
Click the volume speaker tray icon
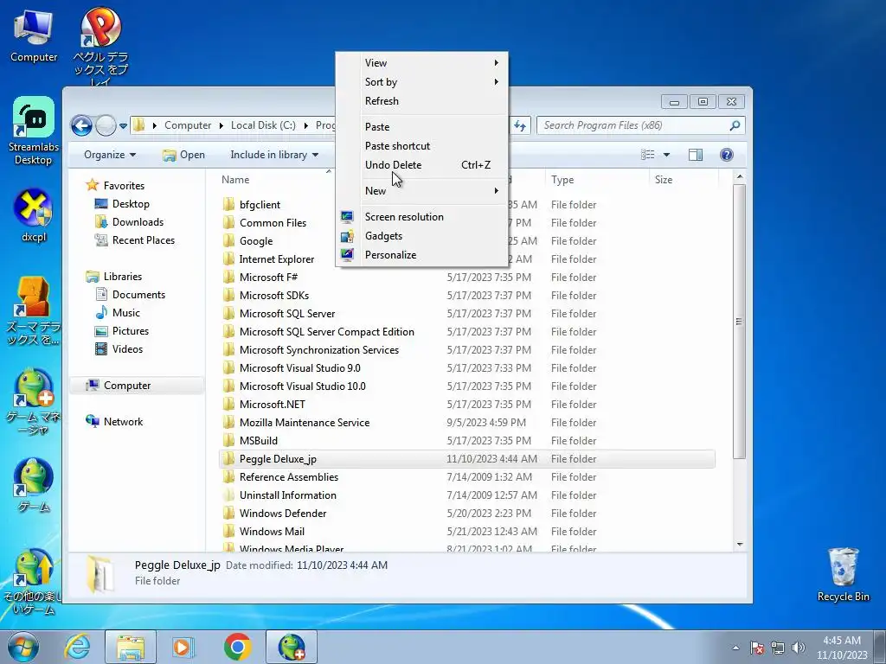click(799, 648)
